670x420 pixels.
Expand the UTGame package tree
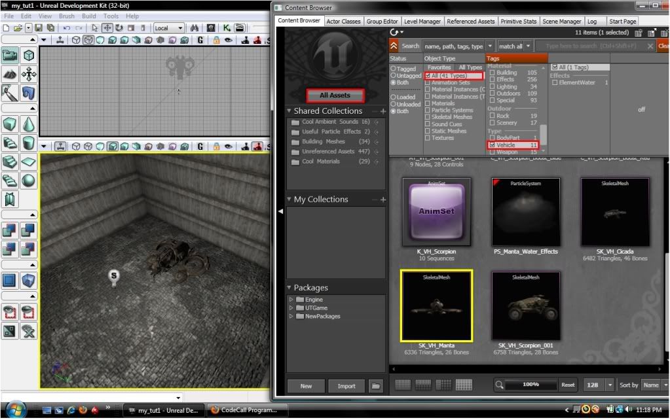point(291,307)
